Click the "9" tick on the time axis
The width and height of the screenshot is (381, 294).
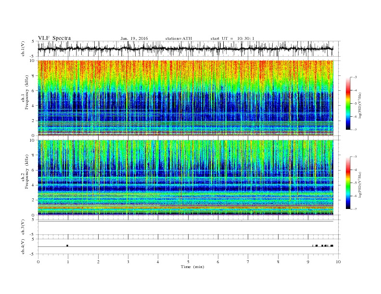(x=308, y=262)
